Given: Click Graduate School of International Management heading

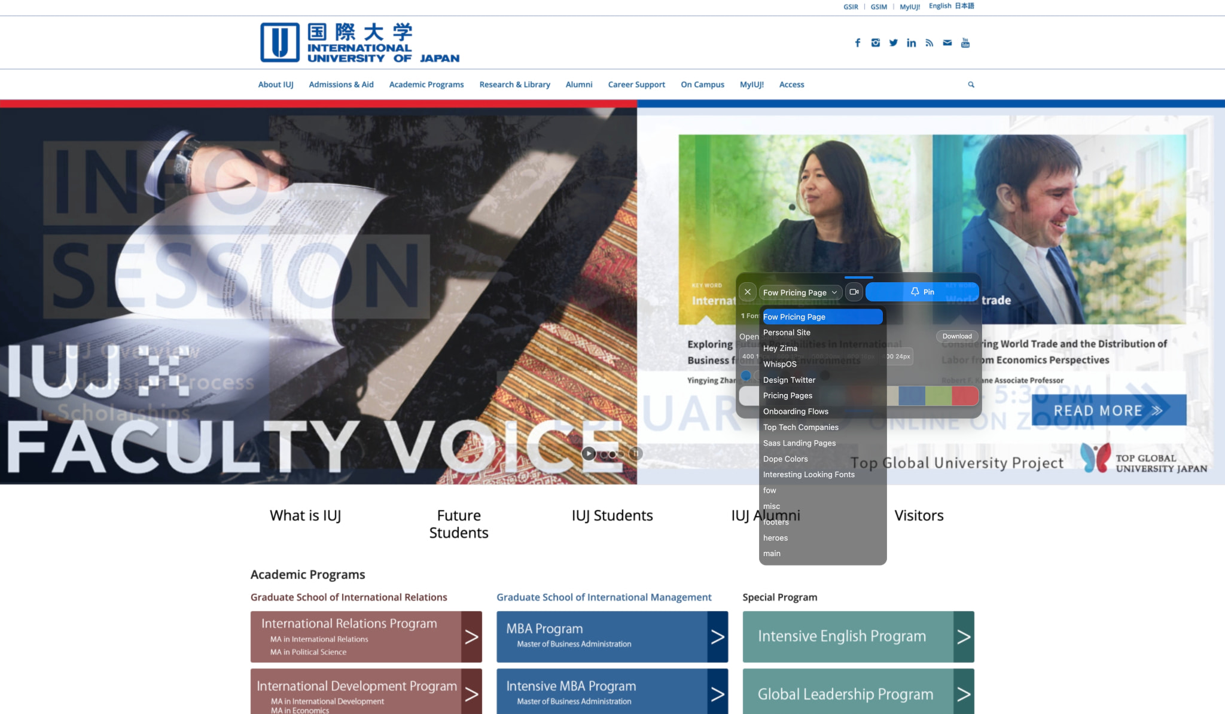Looking at the screenshot, I should point(604,597).
